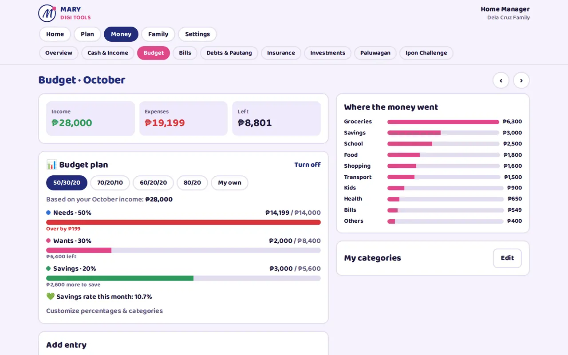Screen dimensions: 568x355
Task: Select the 70/20/10 budget rule
Action: [x=110, y=183]
